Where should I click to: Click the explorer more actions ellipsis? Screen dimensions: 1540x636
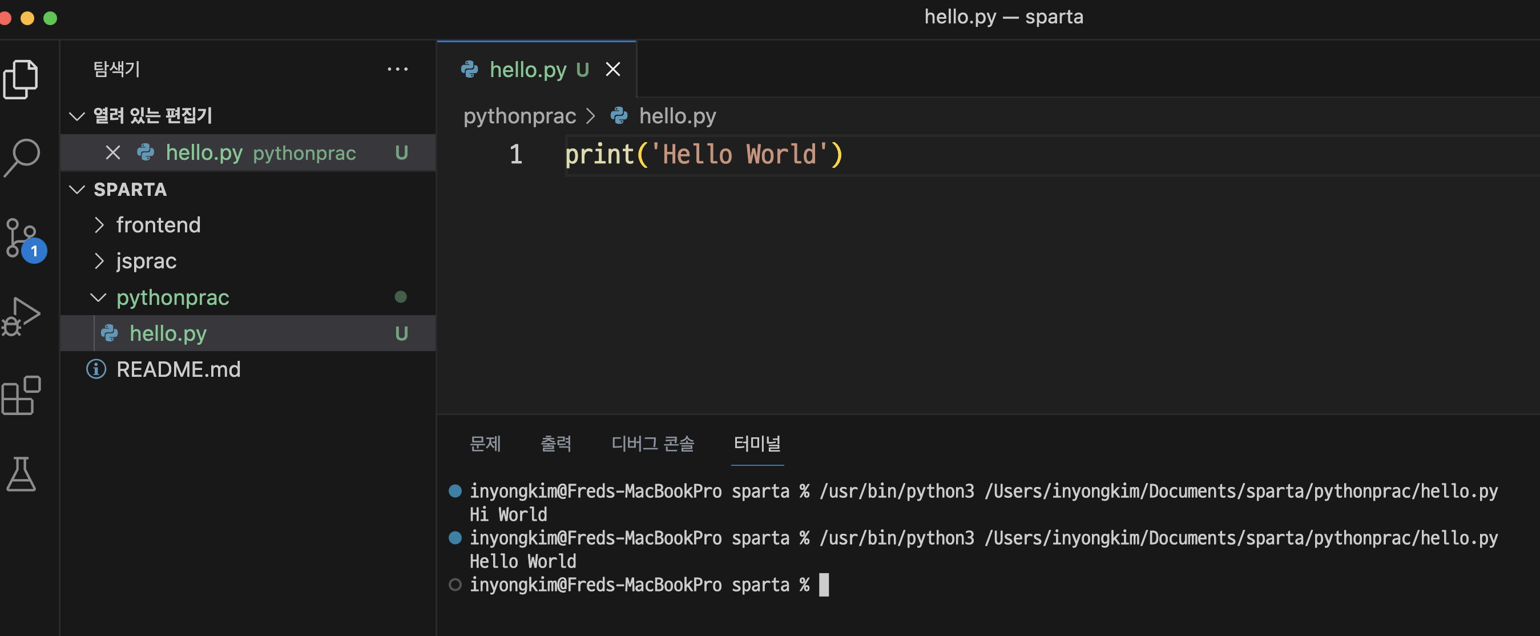click(x=397, y=69)
